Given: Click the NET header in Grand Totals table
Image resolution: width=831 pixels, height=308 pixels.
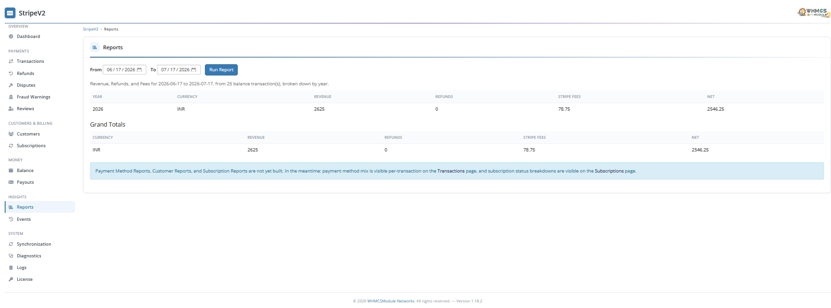Looking at the screenshot, I should 695,137.
